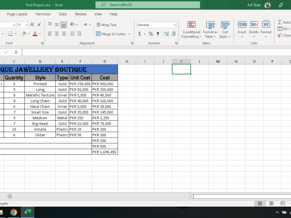Show hidden system tray icons

point(277,212)
